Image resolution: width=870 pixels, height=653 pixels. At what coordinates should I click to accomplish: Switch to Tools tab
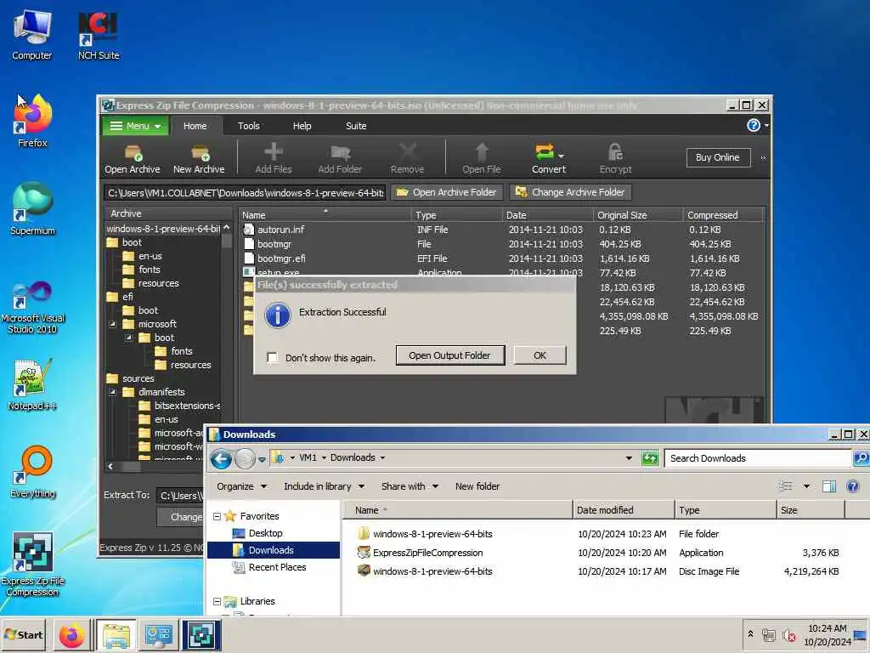tap(249, 126)
